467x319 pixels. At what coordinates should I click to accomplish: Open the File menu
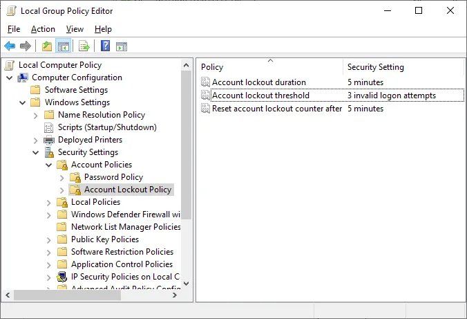(x=14, y=29)
